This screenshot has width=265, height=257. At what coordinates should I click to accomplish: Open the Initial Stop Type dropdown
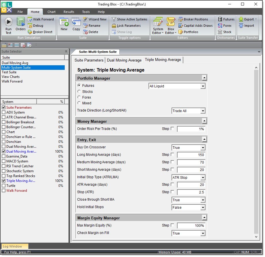tap(203, 178)
